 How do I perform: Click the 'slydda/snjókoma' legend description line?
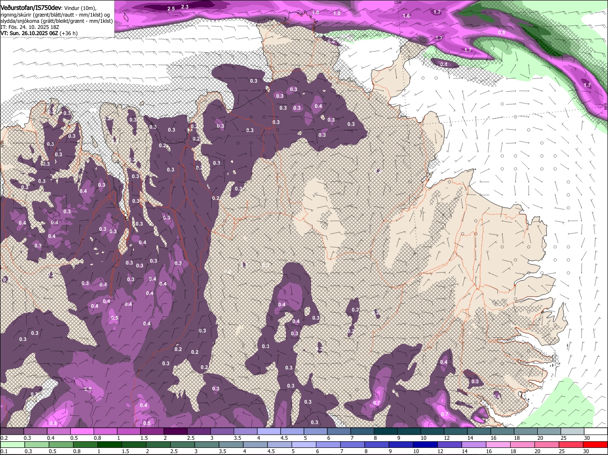(57, 21)
